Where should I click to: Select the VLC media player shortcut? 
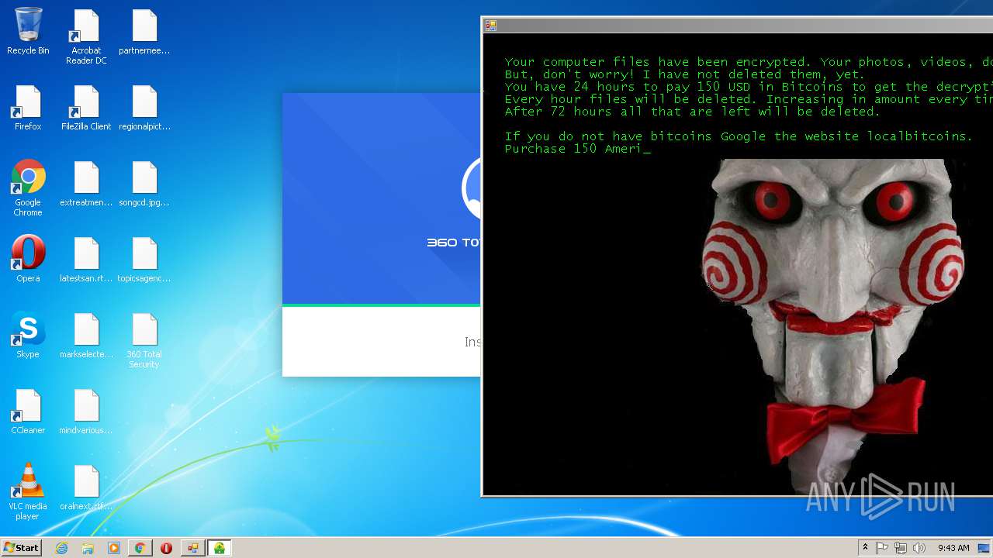click(28, 492)
